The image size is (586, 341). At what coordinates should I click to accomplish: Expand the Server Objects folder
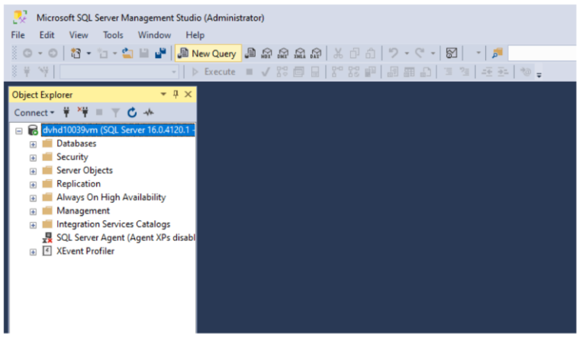[x=33, y=171]
